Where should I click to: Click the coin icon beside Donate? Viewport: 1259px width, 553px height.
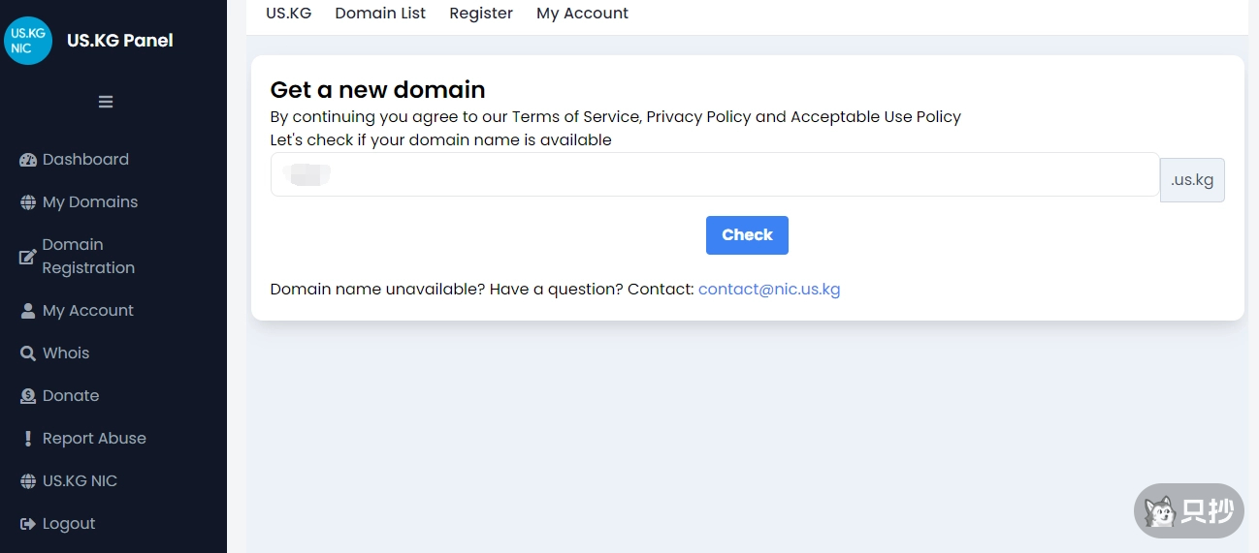click(27, 396)
